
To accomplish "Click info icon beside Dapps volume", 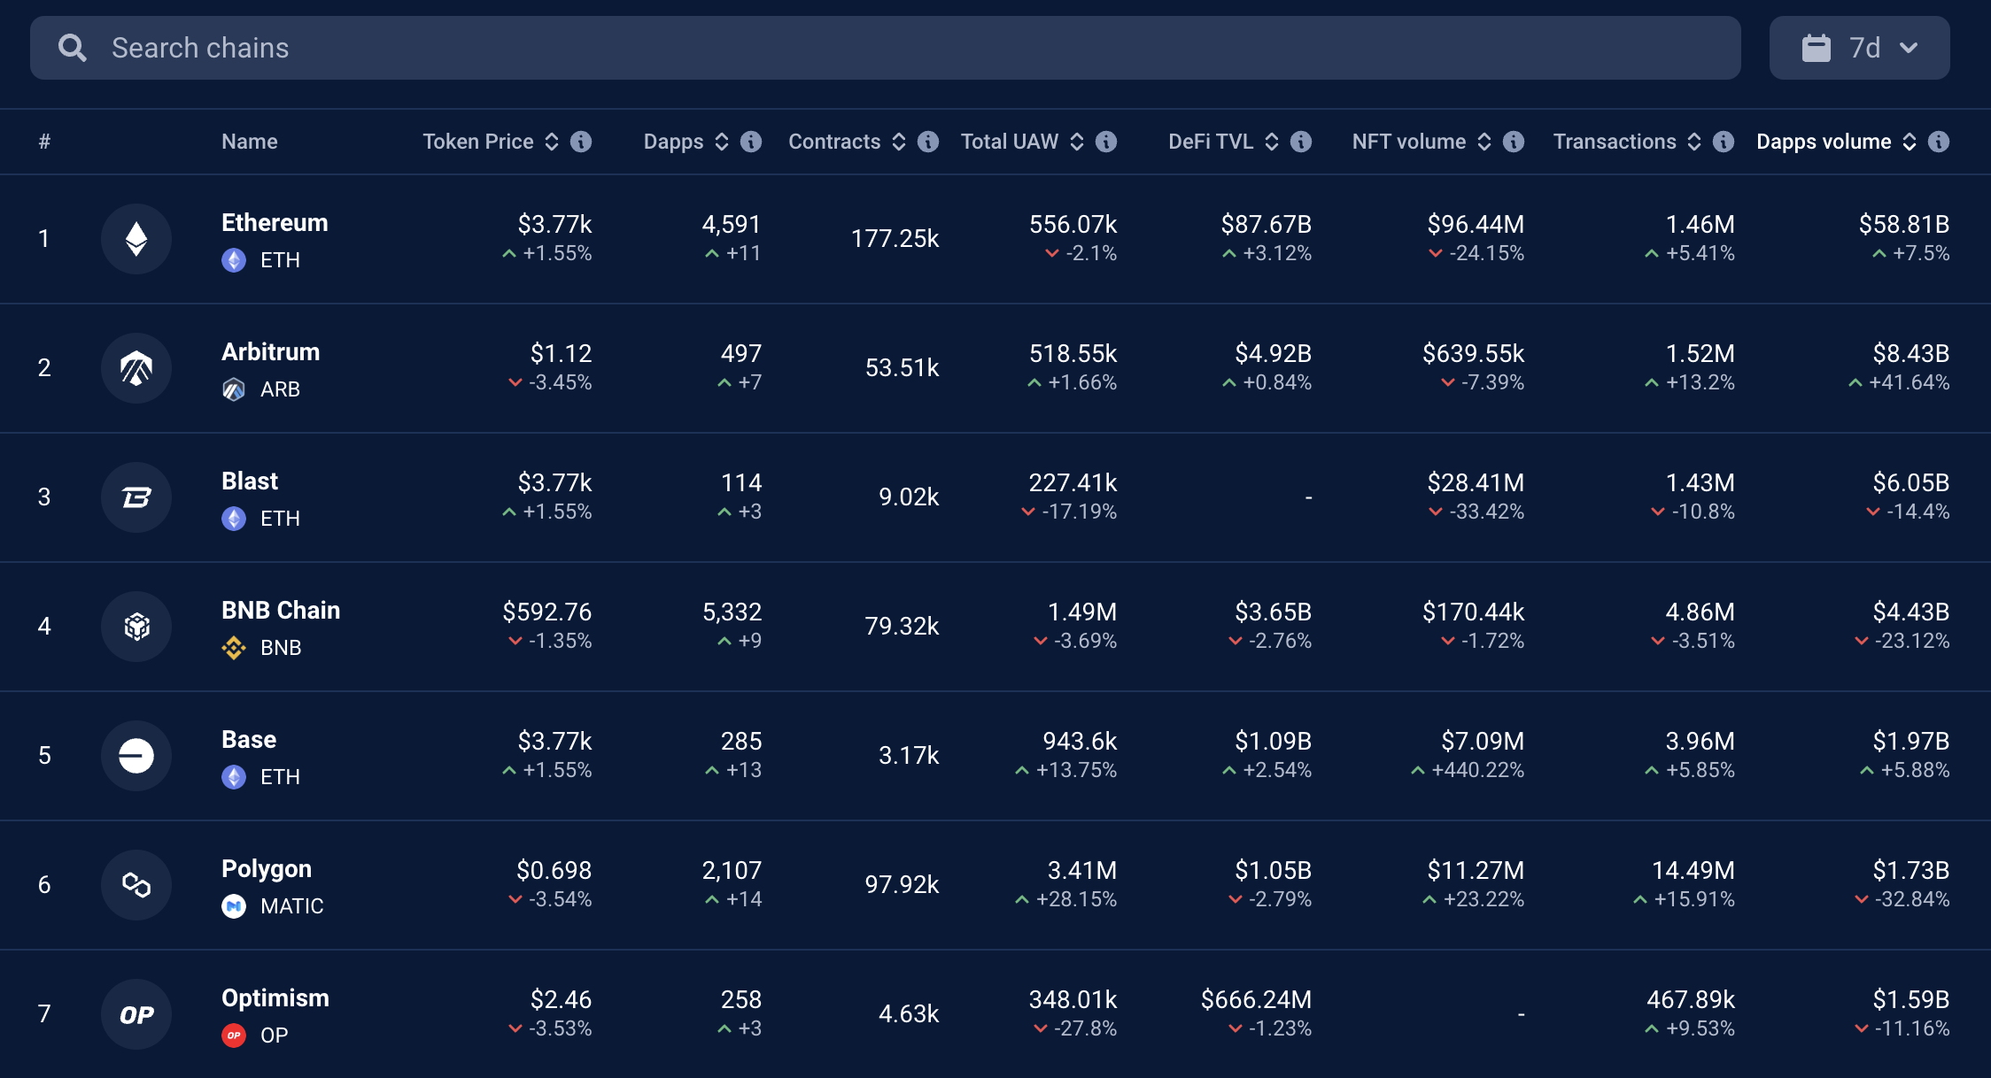I will (1939, 142).
